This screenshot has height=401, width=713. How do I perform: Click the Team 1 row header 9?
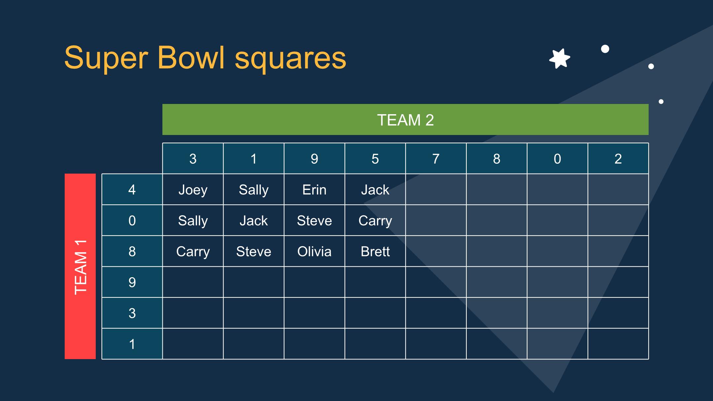tap(132, 282)
